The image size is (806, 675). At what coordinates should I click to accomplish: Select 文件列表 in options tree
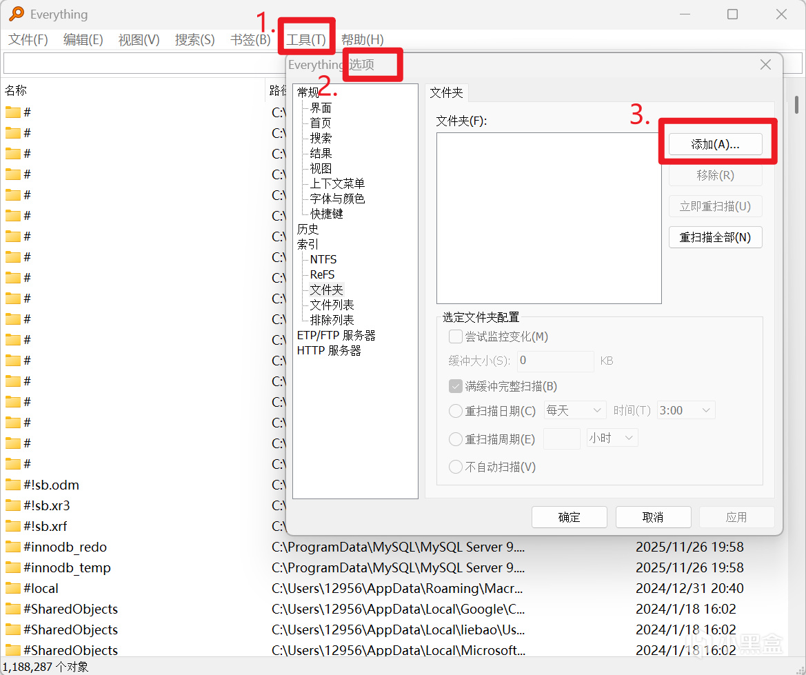332,305
